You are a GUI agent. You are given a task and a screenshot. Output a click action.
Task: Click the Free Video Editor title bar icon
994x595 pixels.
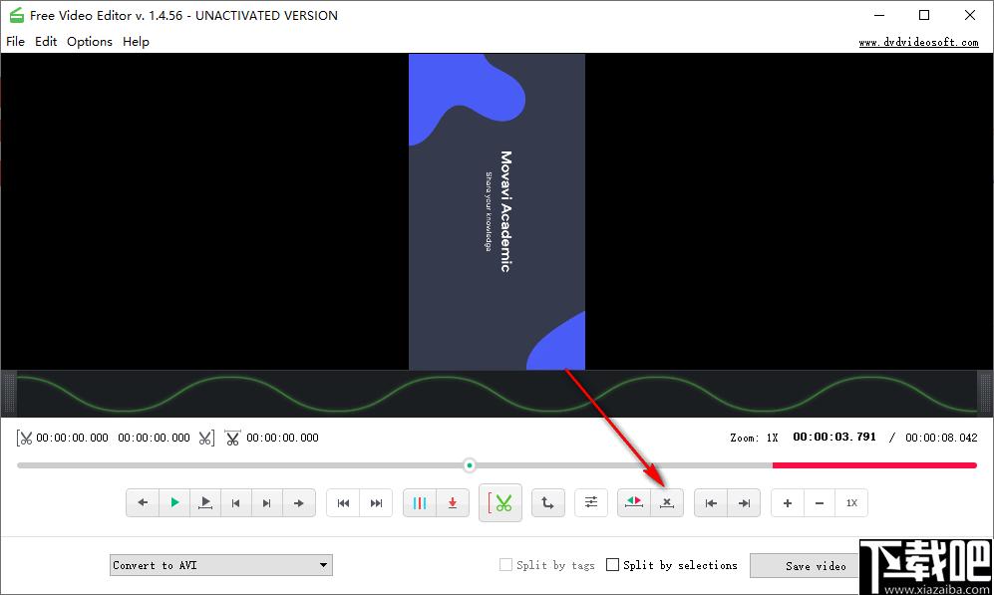coord(17,15)
